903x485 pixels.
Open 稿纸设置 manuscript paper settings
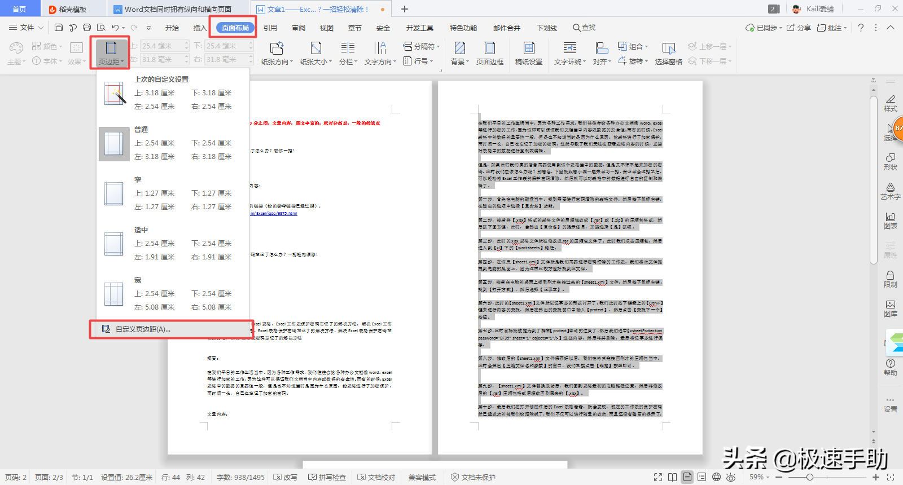529,54
